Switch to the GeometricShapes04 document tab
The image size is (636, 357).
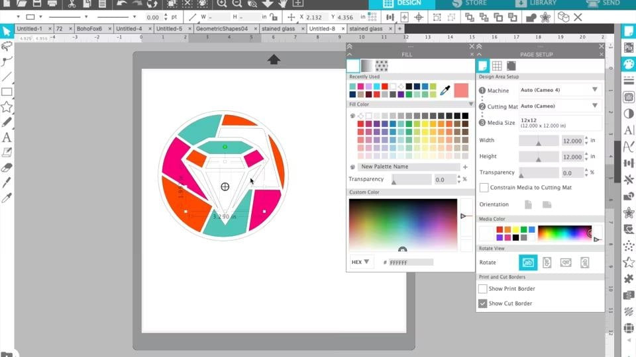click(221, 29)
